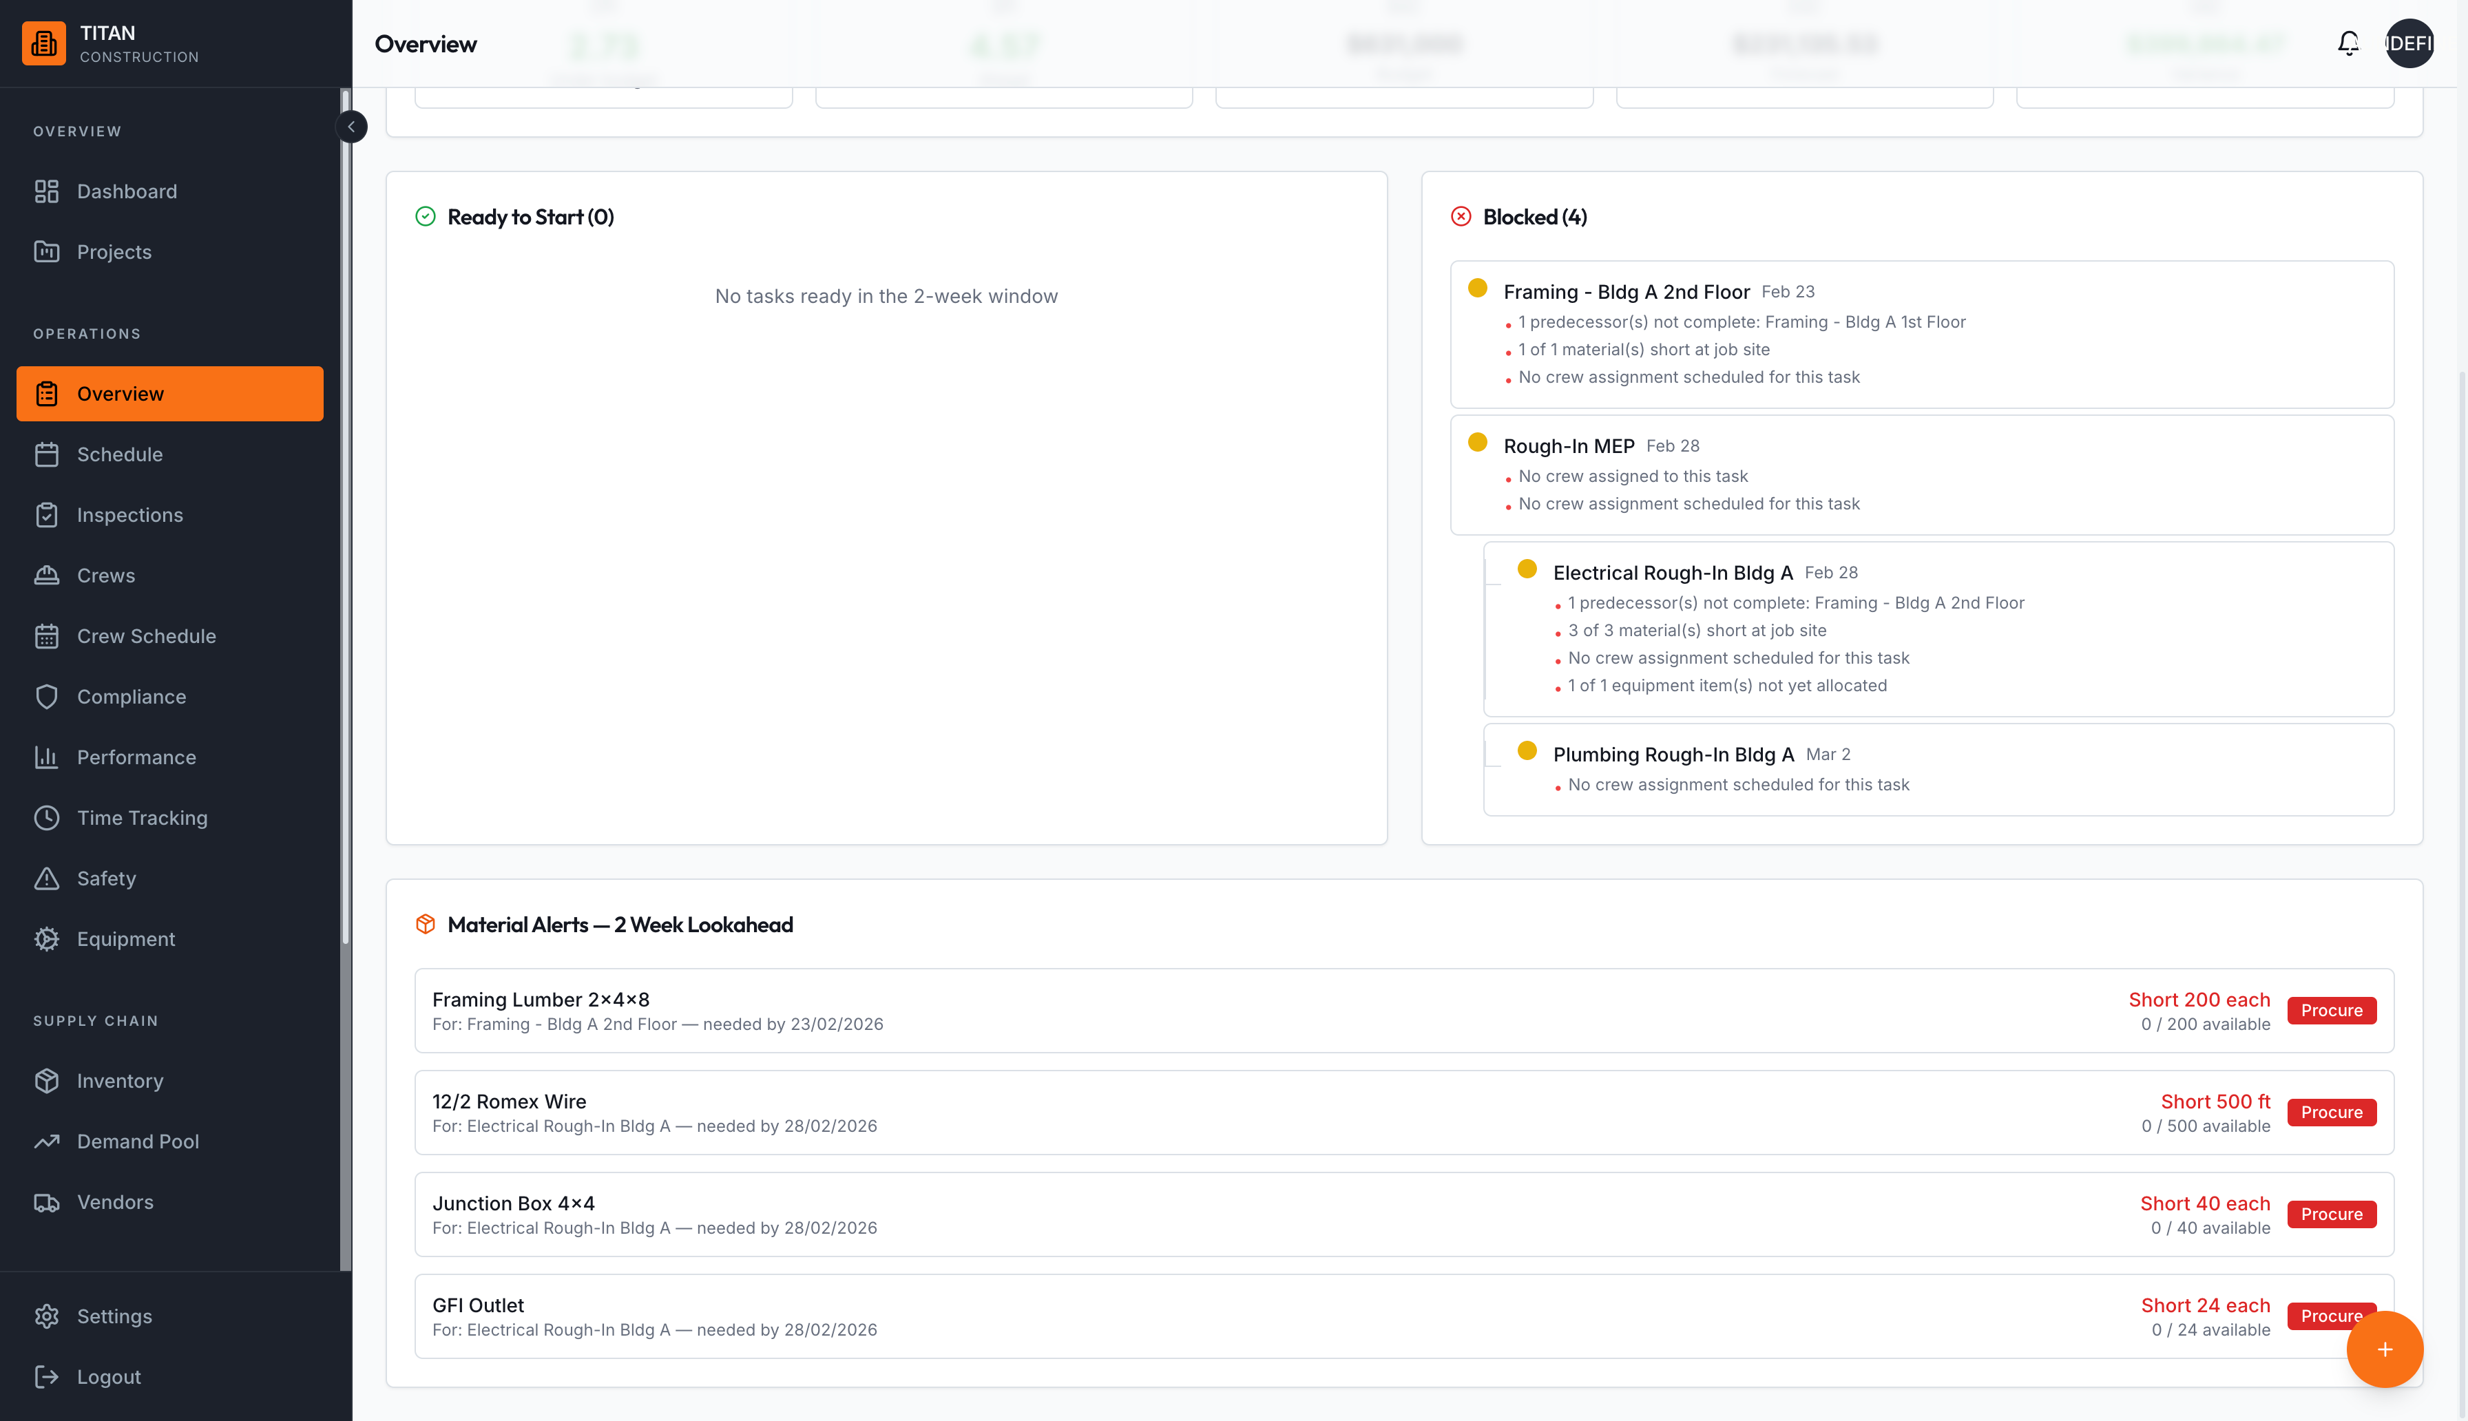Image resolution: width=2468 pixels, height=1421 pixels.
Task: Click the Short 40 each shortage text
Action: pyautogui.click(x=2206, y=1203)
